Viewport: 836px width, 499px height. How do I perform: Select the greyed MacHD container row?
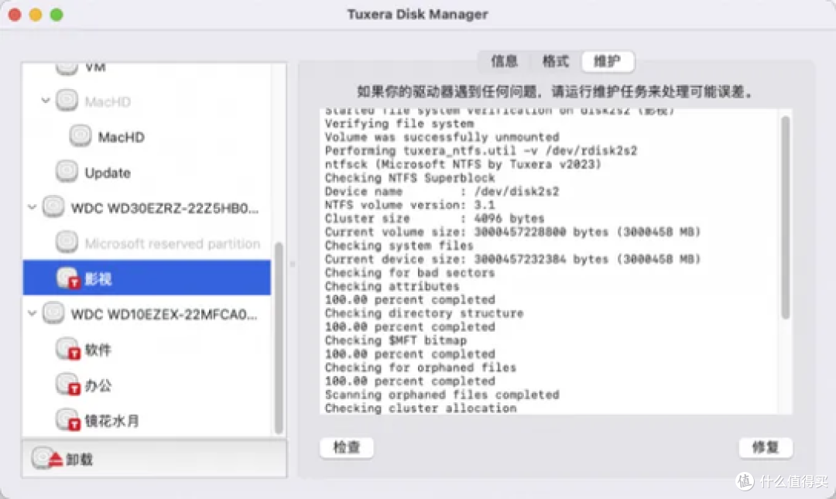(146, 101)
